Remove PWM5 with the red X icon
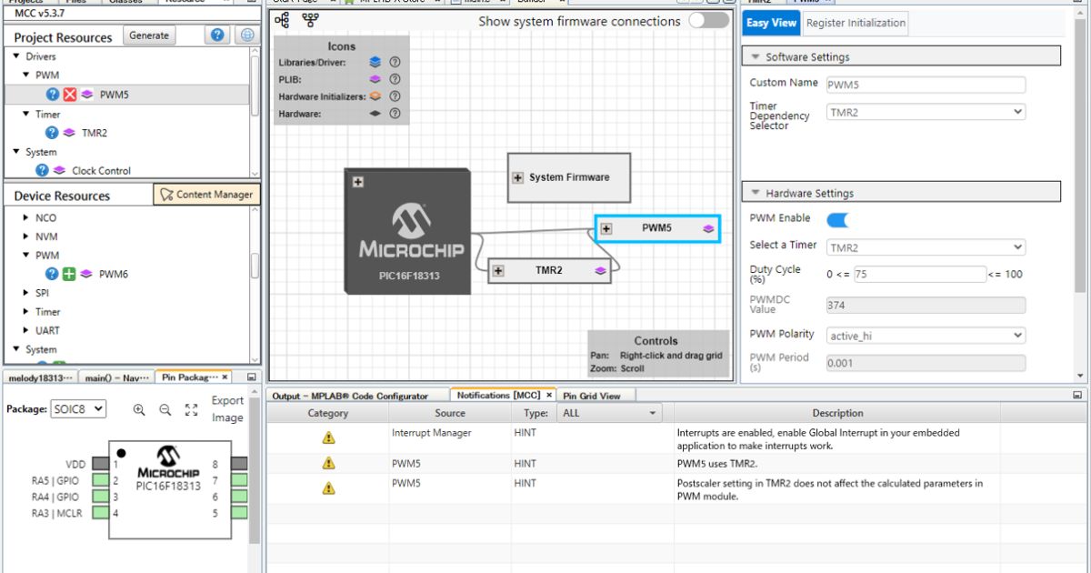 pyautogui.click(x=70, y=95)
